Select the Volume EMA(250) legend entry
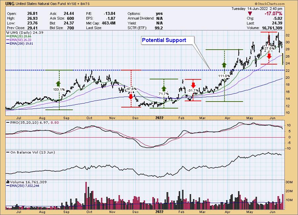Viewport: 298px width, 215px height. click(21, 186)
